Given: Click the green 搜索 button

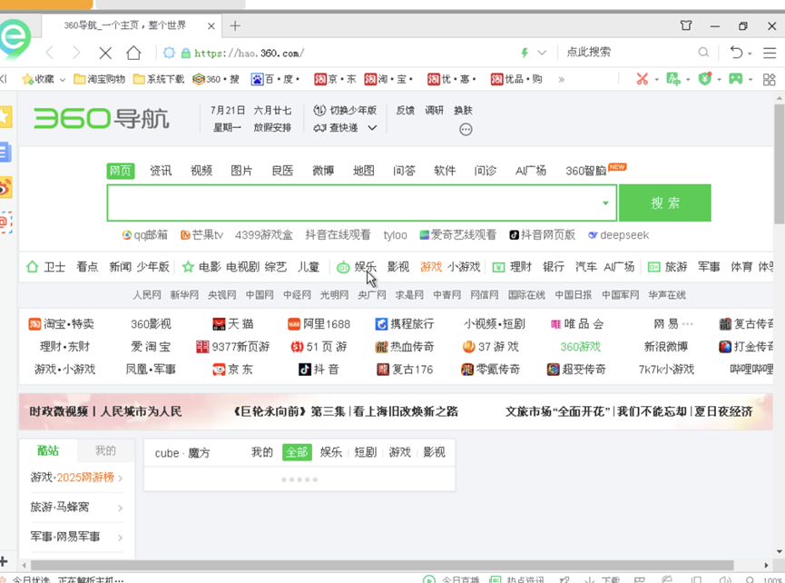Looking at the screenshot, I should click(665, 203).
